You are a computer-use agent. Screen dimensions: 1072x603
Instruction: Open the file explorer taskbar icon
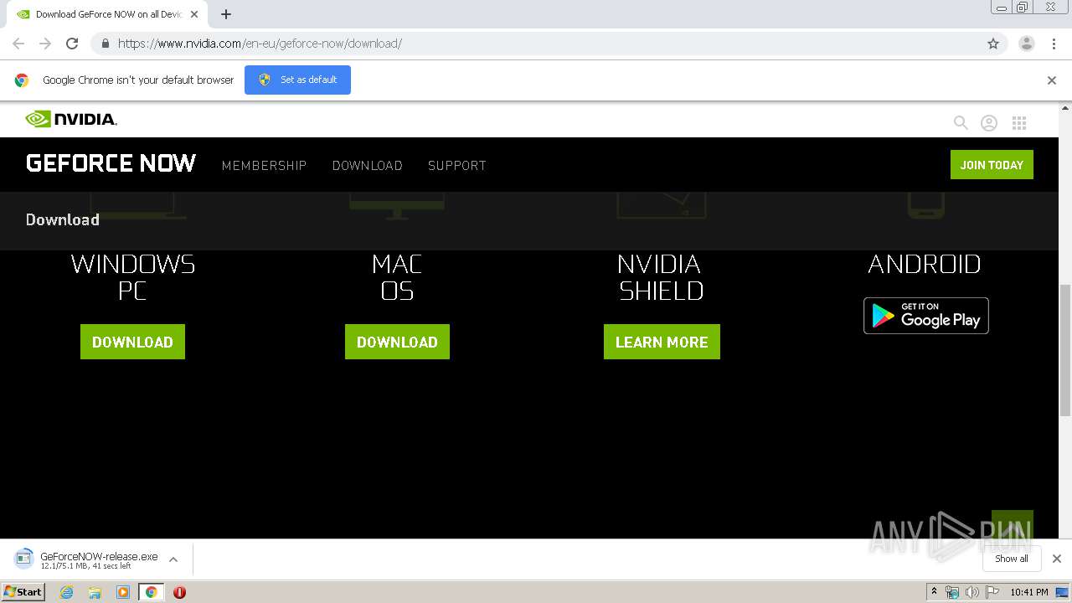pos(95,592)
